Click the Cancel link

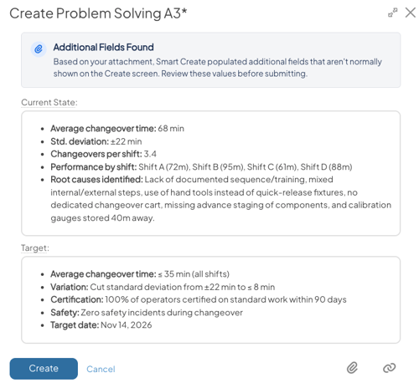coord(101,369)
